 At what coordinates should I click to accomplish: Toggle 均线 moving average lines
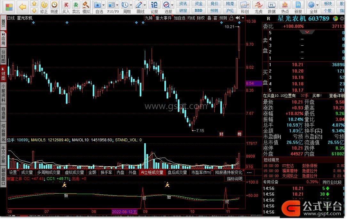click(191, 18)
